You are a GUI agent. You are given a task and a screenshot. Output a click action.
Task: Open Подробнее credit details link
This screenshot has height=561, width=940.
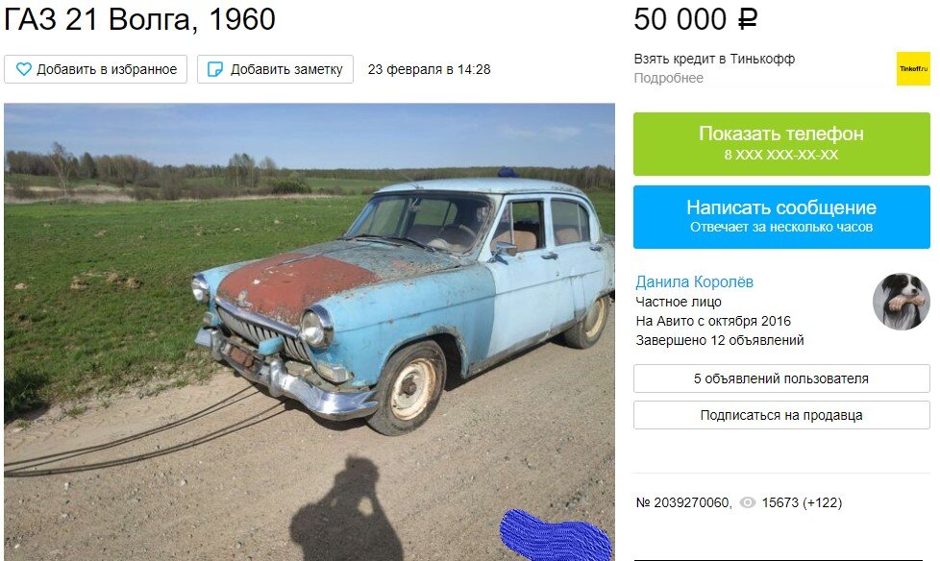tap(668, 78)
